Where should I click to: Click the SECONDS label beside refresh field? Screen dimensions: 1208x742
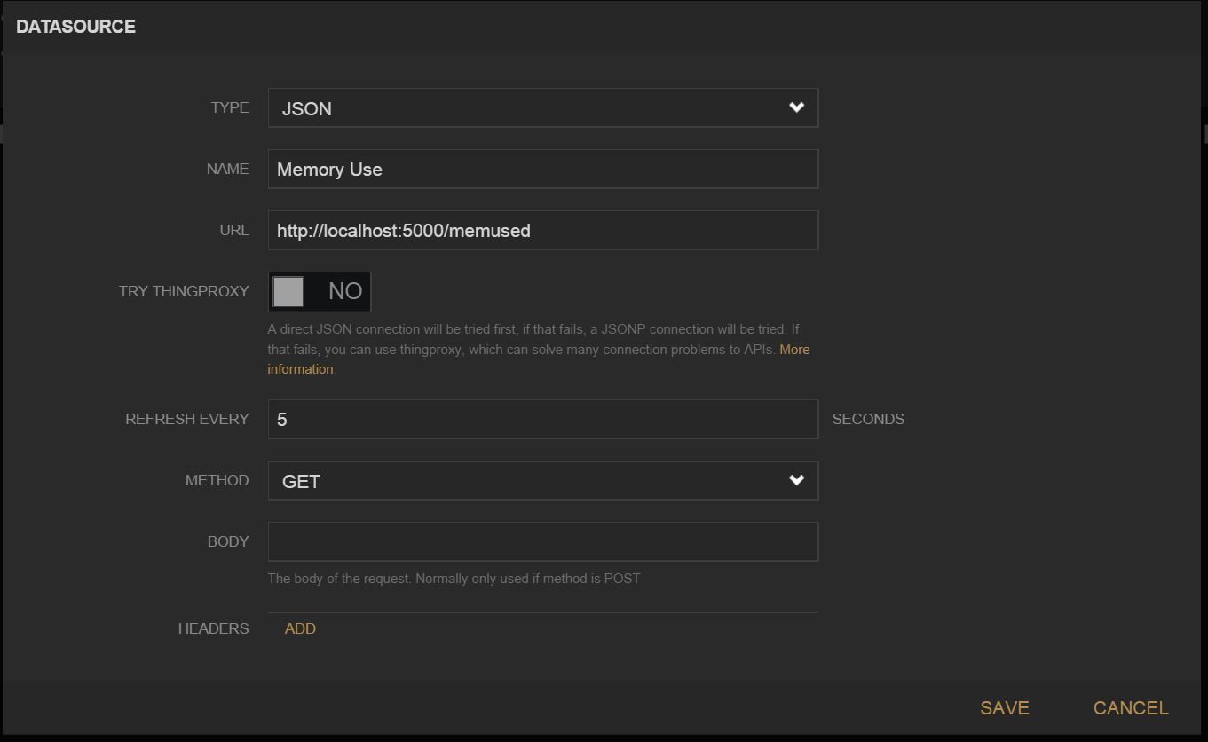pyautogui.click(x=867, y=419)
